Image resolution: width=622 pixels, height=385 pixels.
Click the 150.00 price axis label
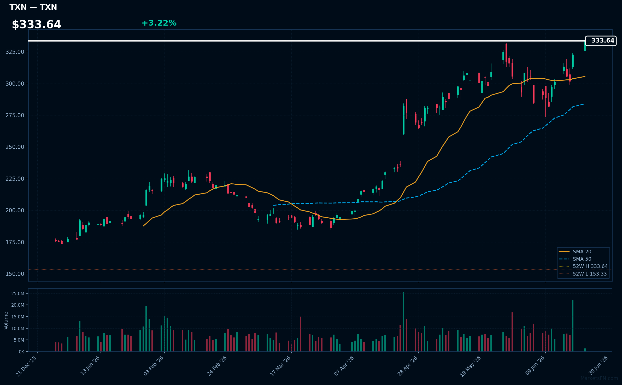click(15, 274)
